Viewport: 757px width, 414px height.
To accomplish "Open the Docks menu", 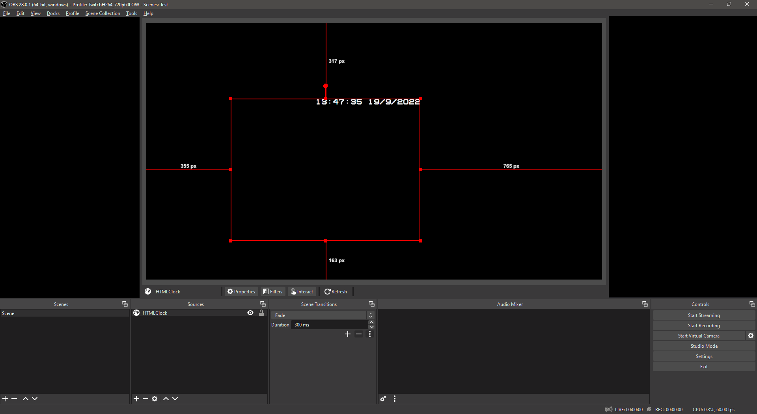I will pos(53,13).
